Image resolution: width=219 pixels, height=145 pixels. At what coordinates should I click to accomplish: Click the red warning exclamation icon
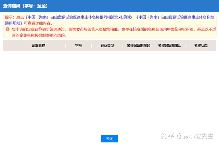8,29
